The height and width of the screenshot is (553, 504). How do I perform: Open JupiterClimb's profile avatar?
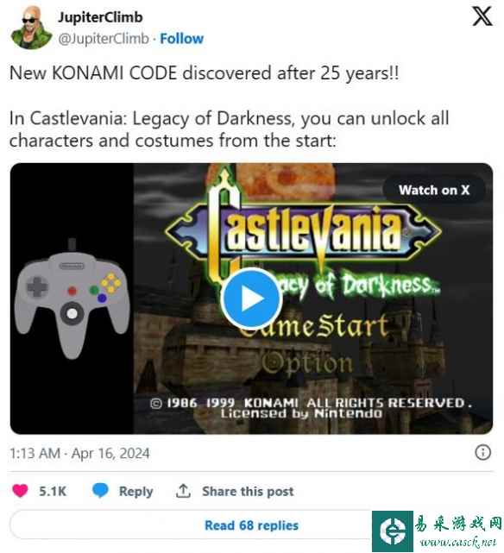[31, 28]
